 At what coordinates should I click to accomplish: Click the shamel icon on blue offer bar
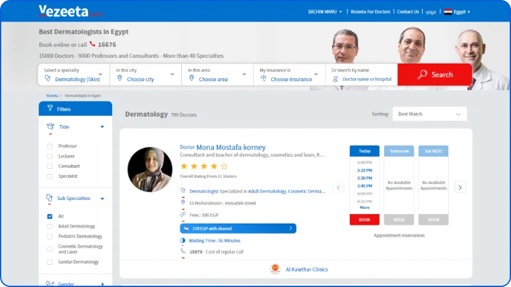[x=186, y=229]
